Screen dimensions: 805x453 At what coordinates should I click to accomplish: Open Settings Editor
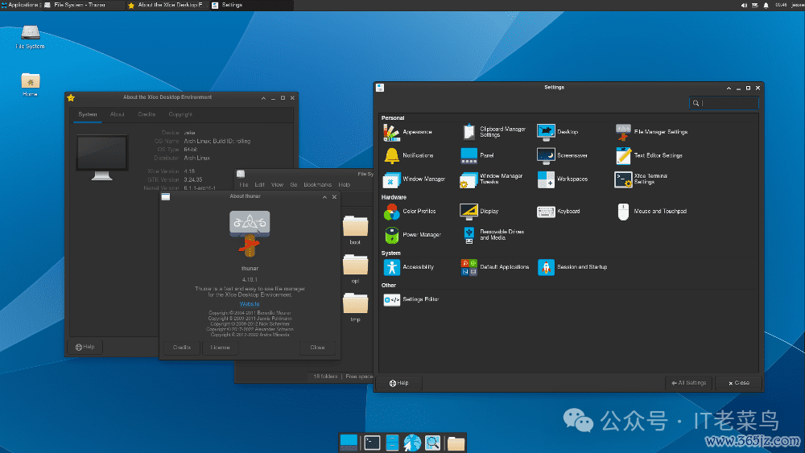tap(411, 299)
